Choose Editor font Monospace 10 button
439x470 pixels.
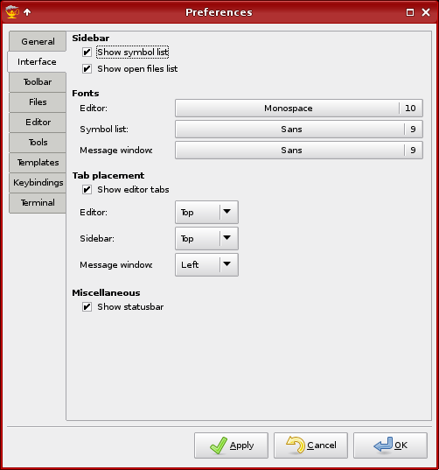pyautogui.click(x=299, y=109)
